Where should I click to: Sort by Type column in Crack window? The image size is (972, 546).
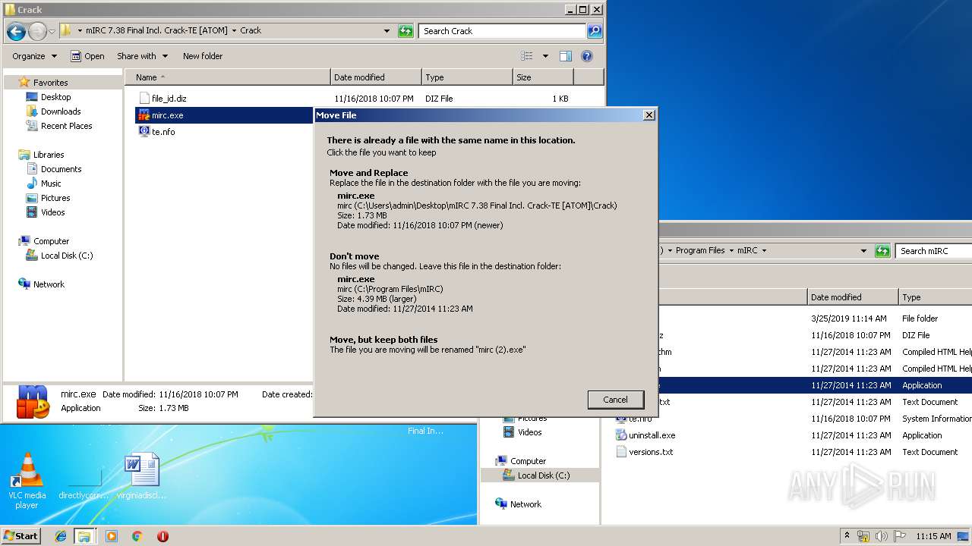click(x=467, y=77)
